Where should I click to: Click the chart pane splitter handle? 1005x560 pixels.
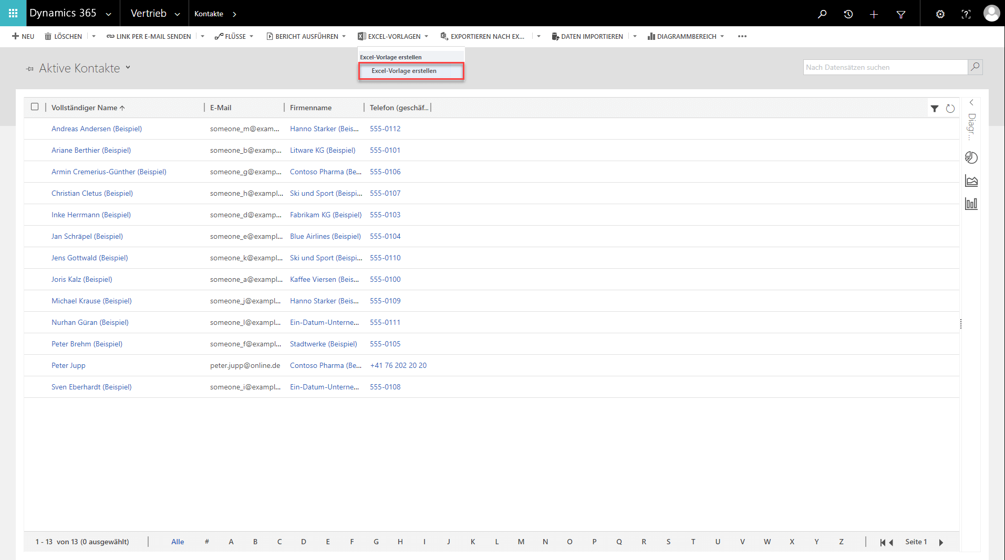(961, 324)
